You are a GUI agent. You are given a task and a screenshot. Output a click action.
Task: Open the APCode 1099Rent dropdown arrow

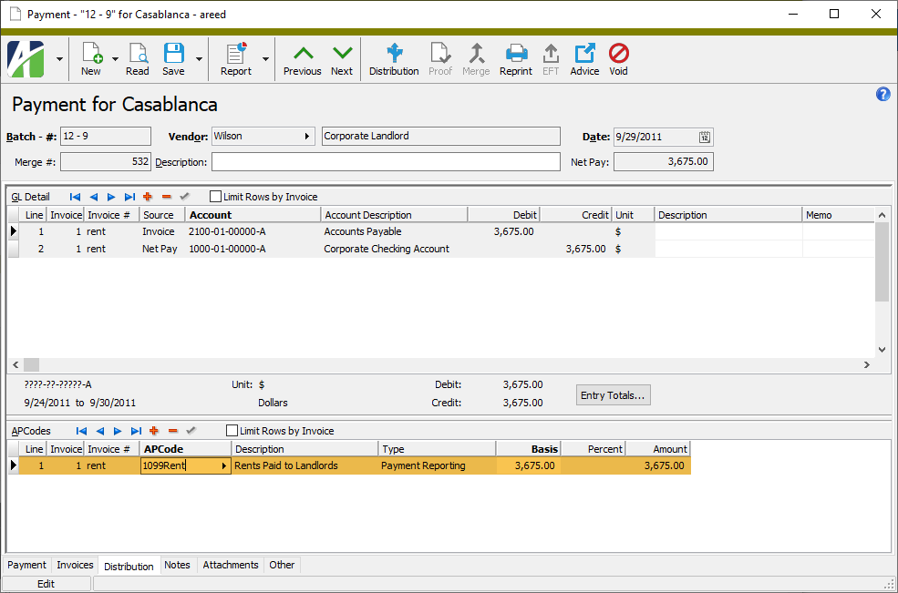(x=224, y=466)
